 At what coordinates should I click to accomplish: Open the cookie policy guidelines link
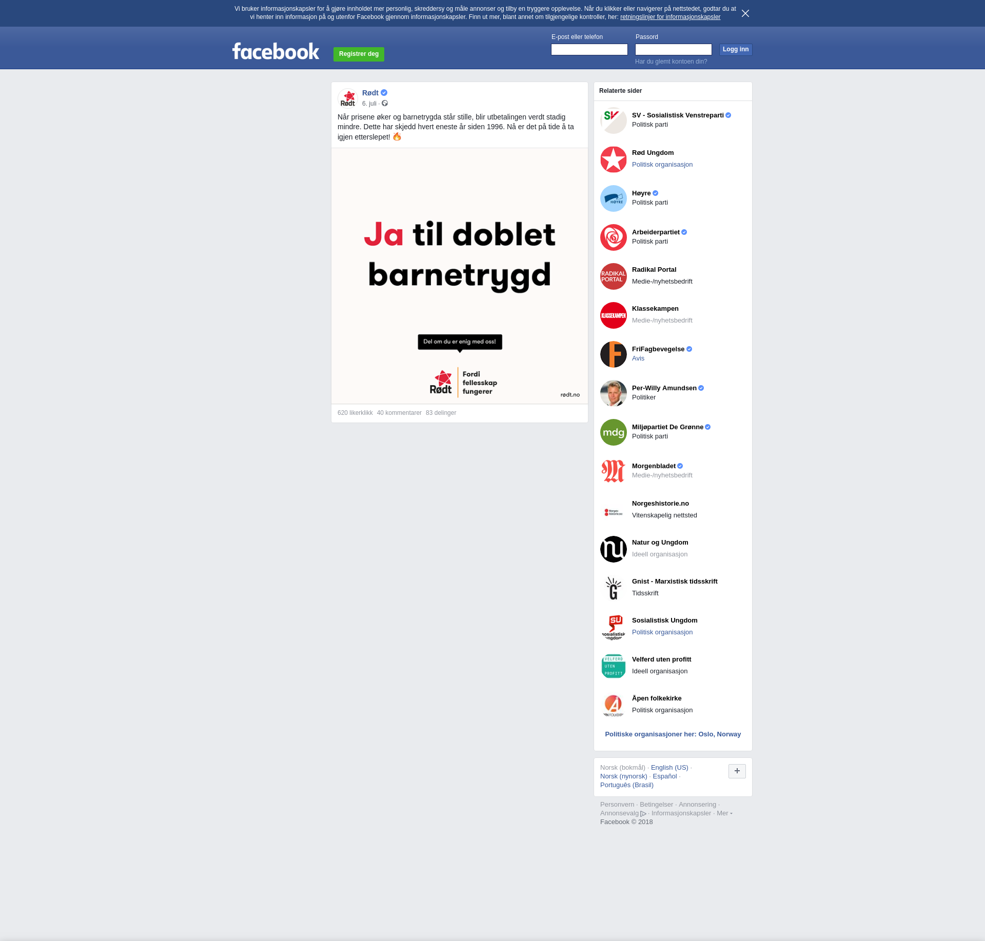[670, 17]
